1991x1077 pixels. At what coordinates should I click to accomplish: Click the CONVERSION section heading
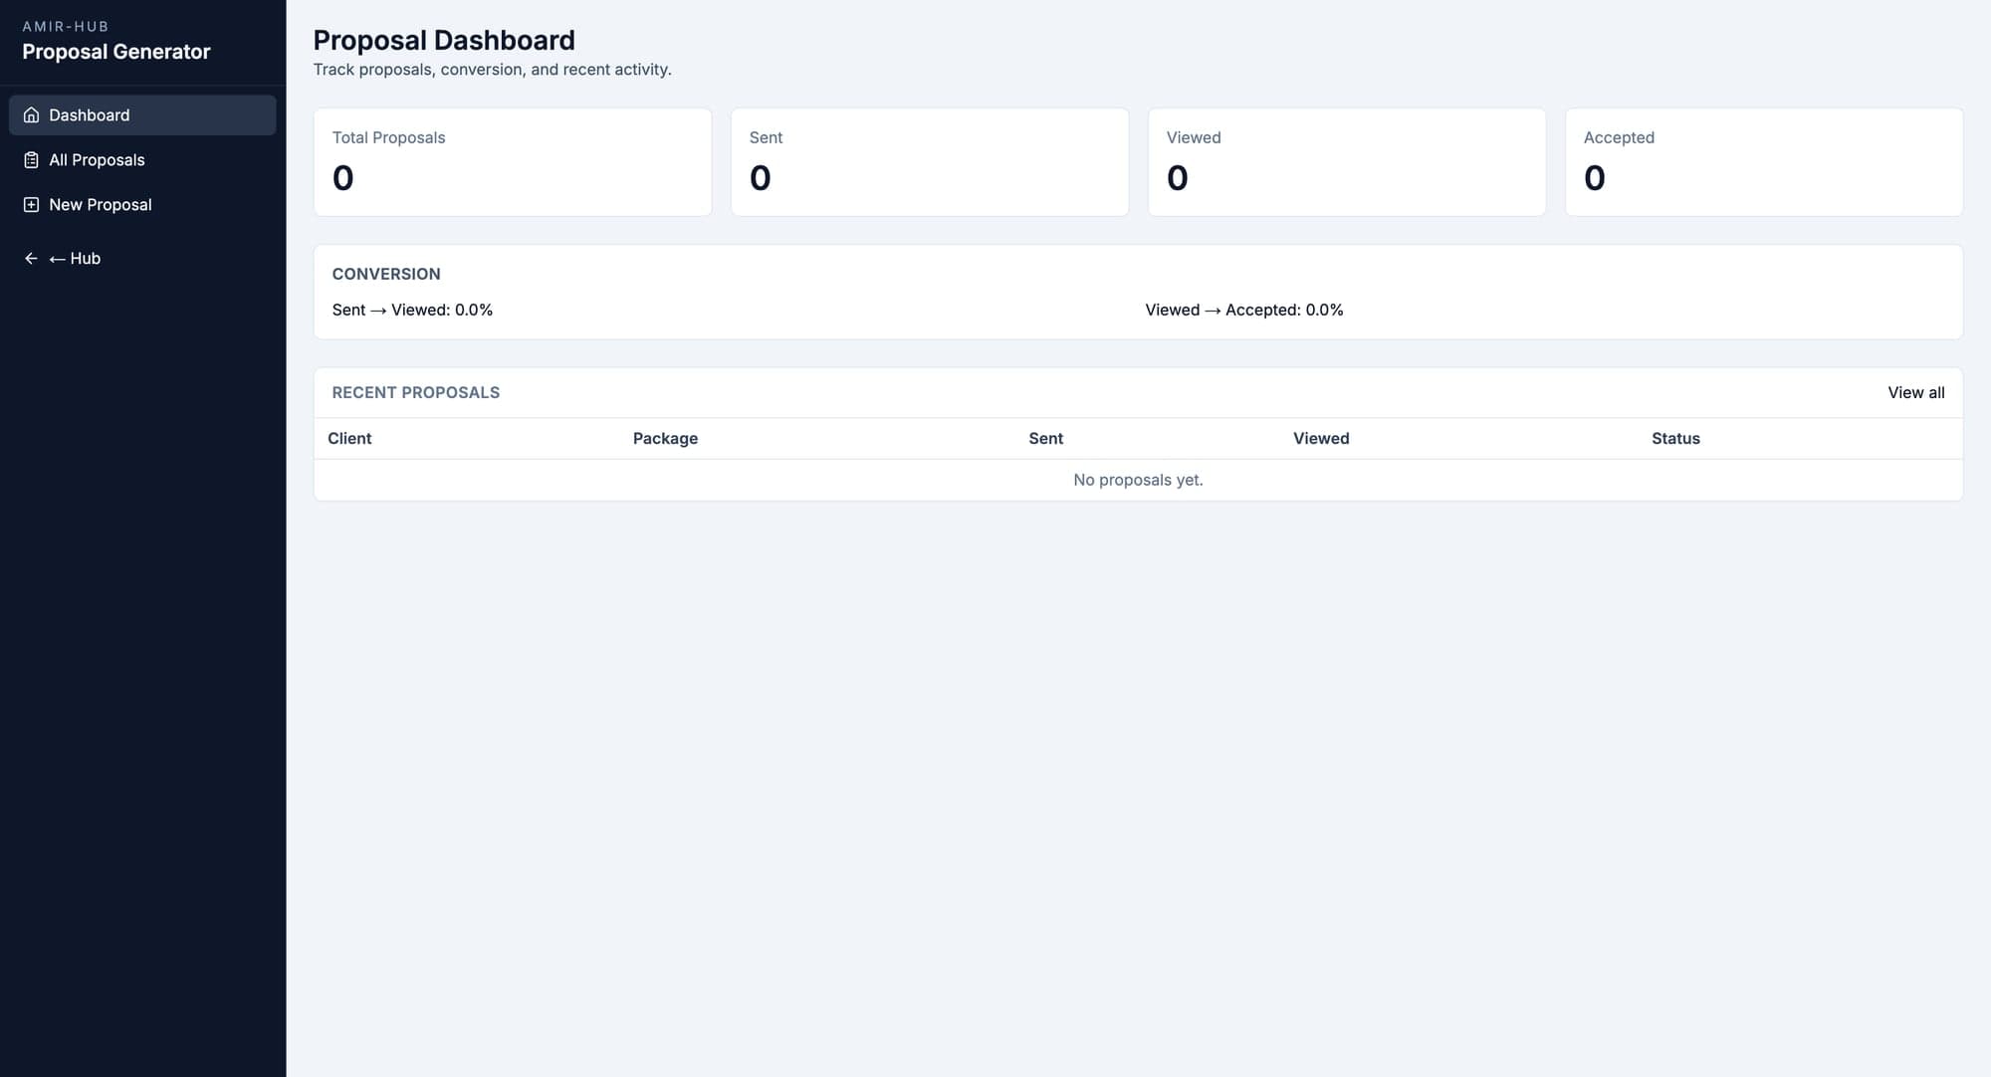tap(386, 274)
